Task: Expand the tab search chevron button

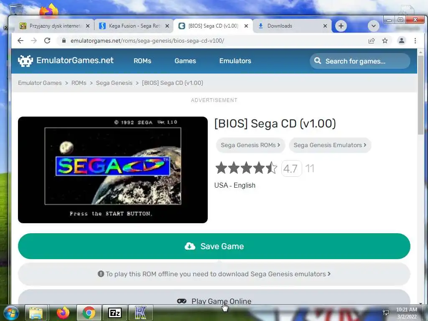Action: tap(373, 26)
